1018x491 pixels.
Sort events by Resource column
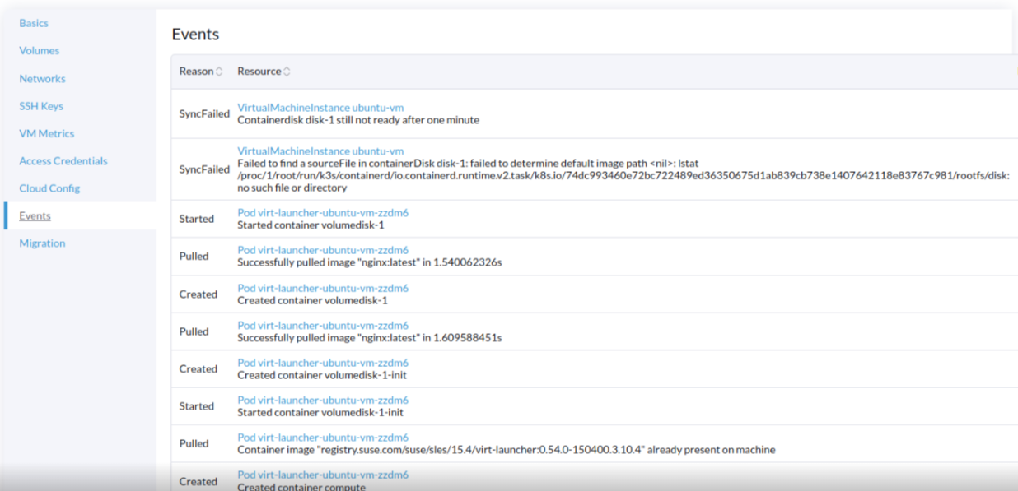(259, 71)
